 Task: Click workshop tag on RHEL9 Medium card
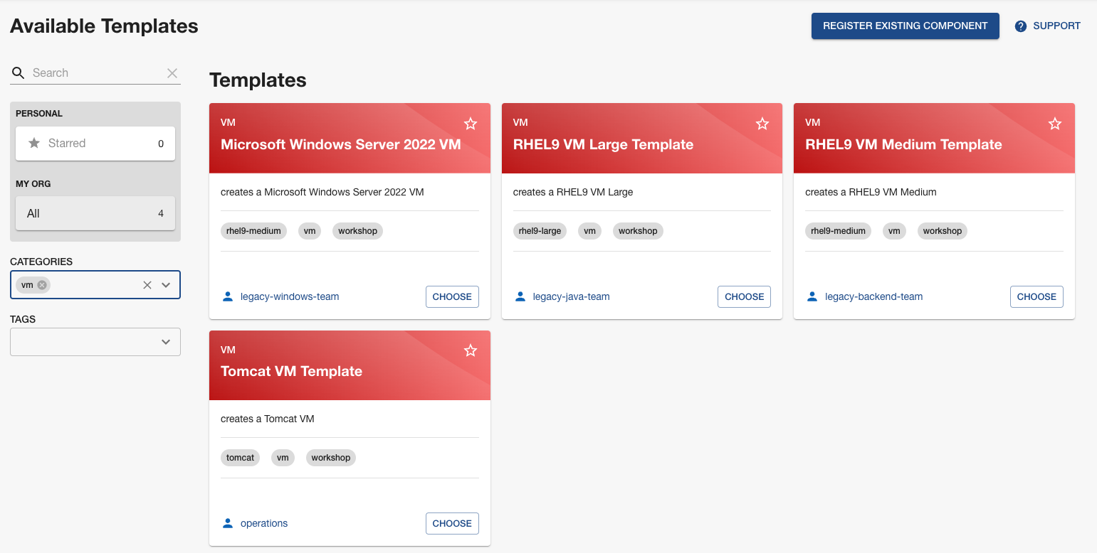click(x=943, y=231)
